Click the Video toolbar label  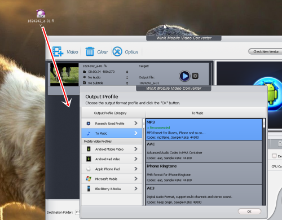[x=72, y=52]
